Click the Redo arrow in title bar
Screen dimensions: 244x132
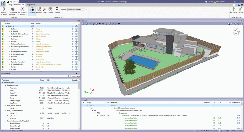(x=14, y=2)
